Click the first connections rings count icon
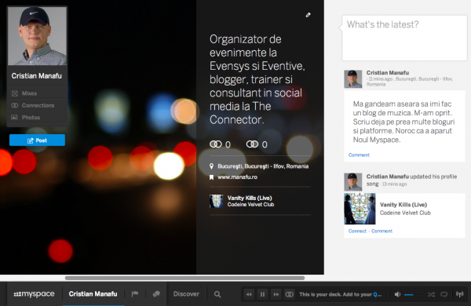The width and height of the screenshot is (471, 306). [x=216, y=144]
